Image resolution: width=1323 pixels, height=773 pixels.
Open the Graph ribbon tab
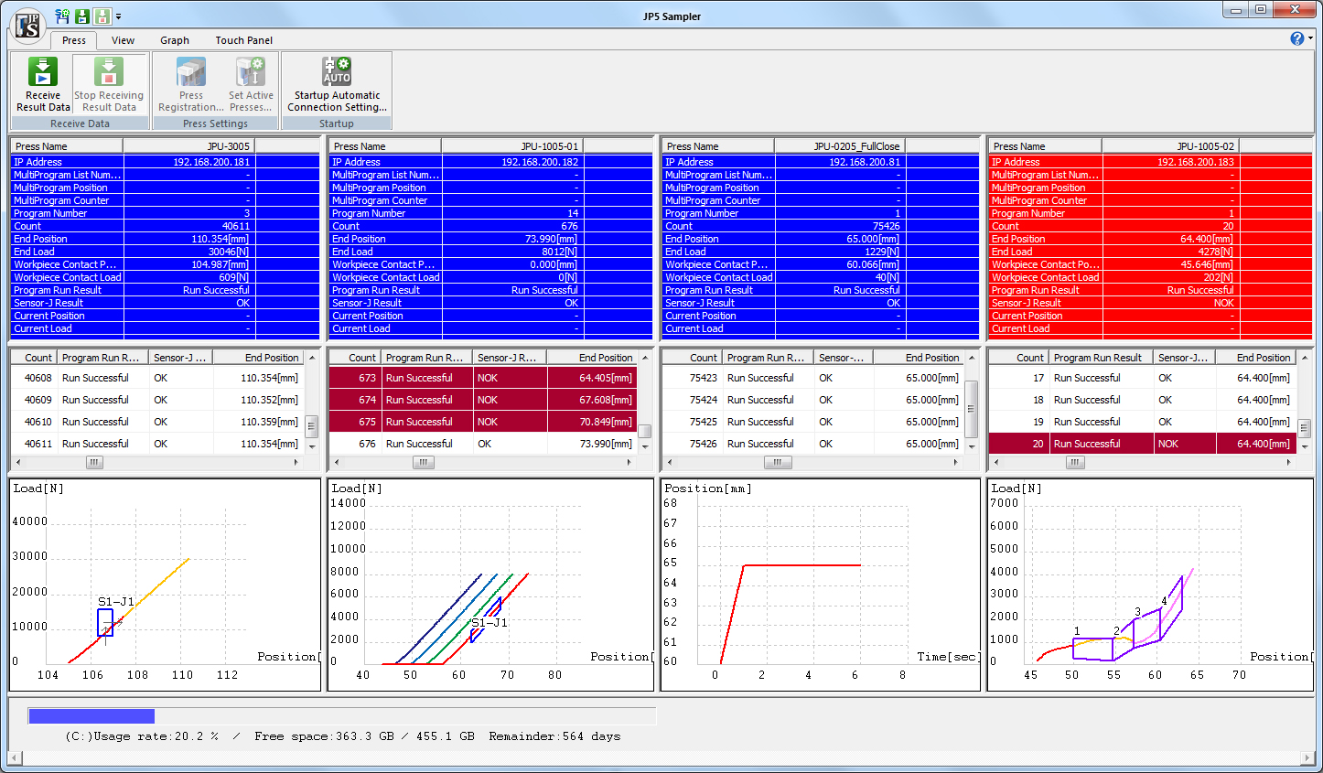(175, 40)
